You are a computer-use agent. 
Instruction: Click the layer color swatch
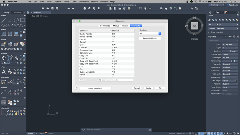click(217, 25)
